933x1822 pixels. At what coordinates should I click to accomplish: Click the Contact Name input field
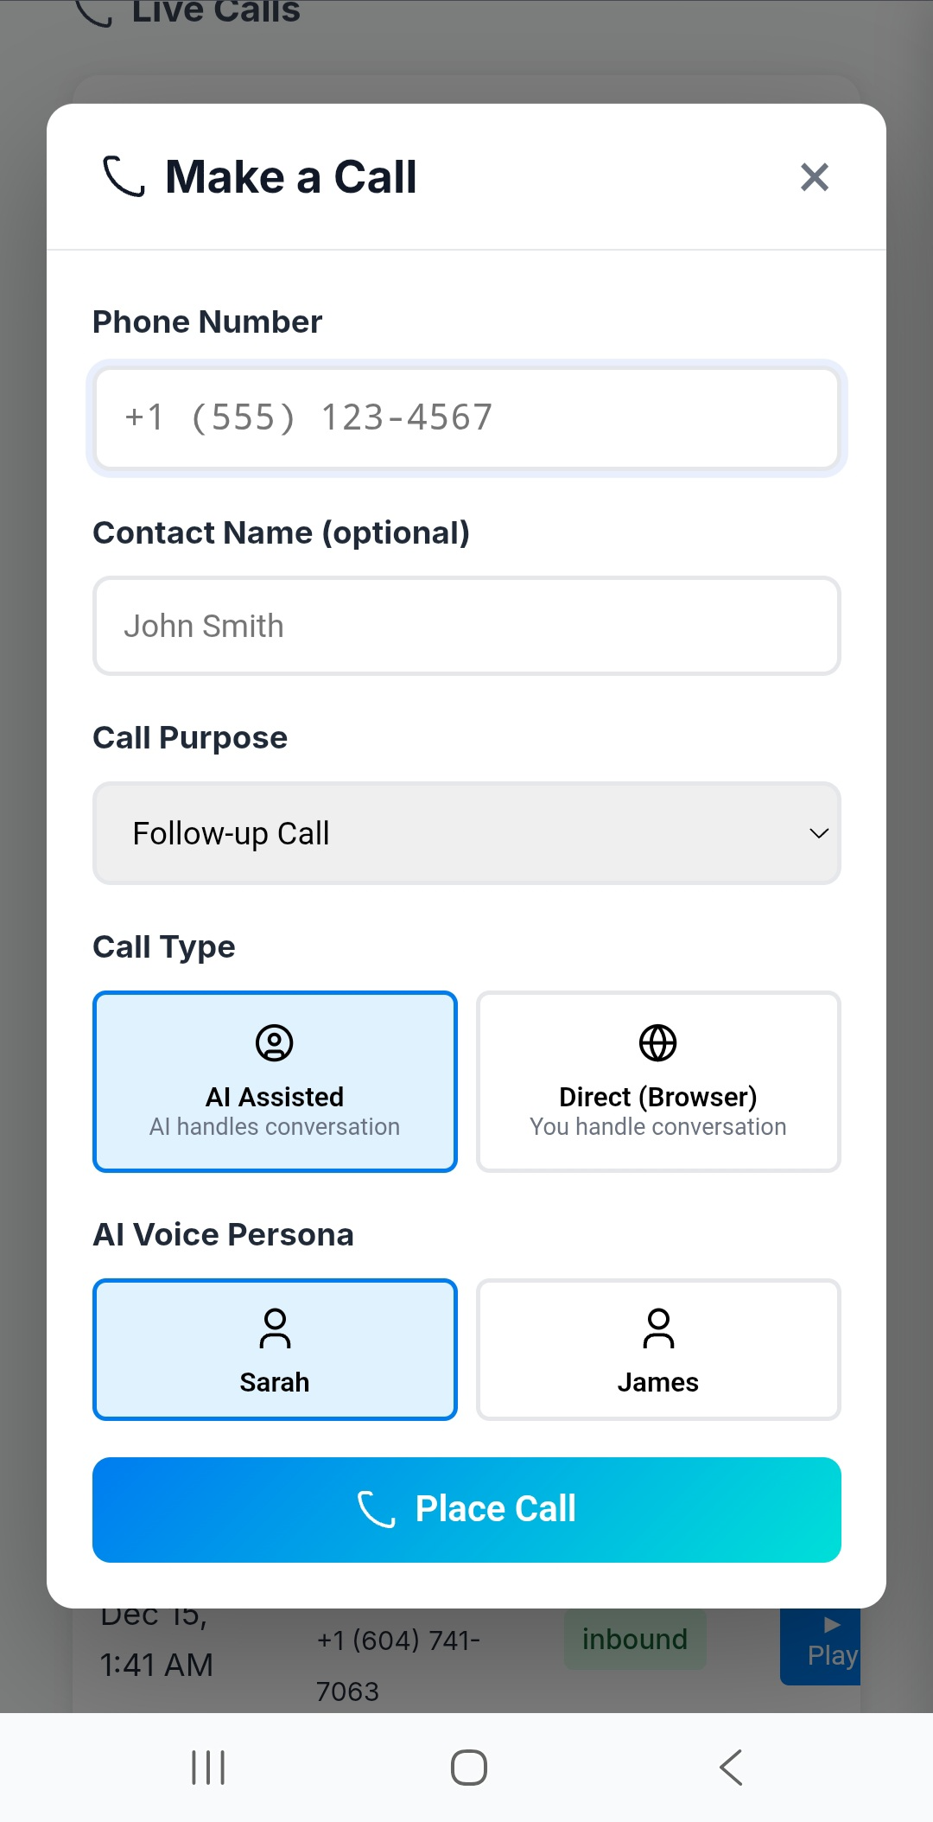466,625
